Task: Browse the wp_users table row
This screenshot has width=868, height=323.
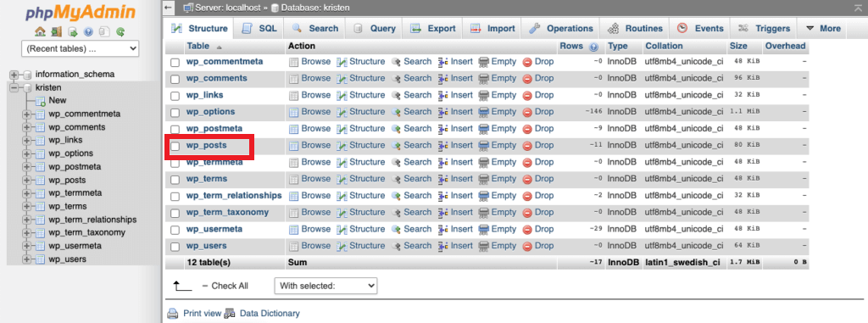Action: [309, 246]
